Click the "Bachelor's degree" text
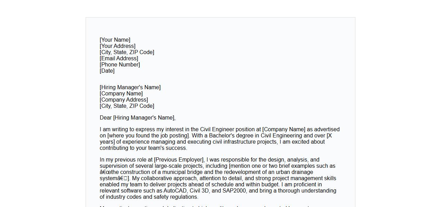This screenshot has height=207, width=441. tap(231, 136)
